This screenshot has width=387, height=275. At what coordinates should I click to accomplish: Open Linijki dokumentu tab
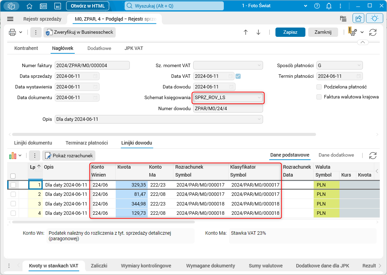pos(33,143)
